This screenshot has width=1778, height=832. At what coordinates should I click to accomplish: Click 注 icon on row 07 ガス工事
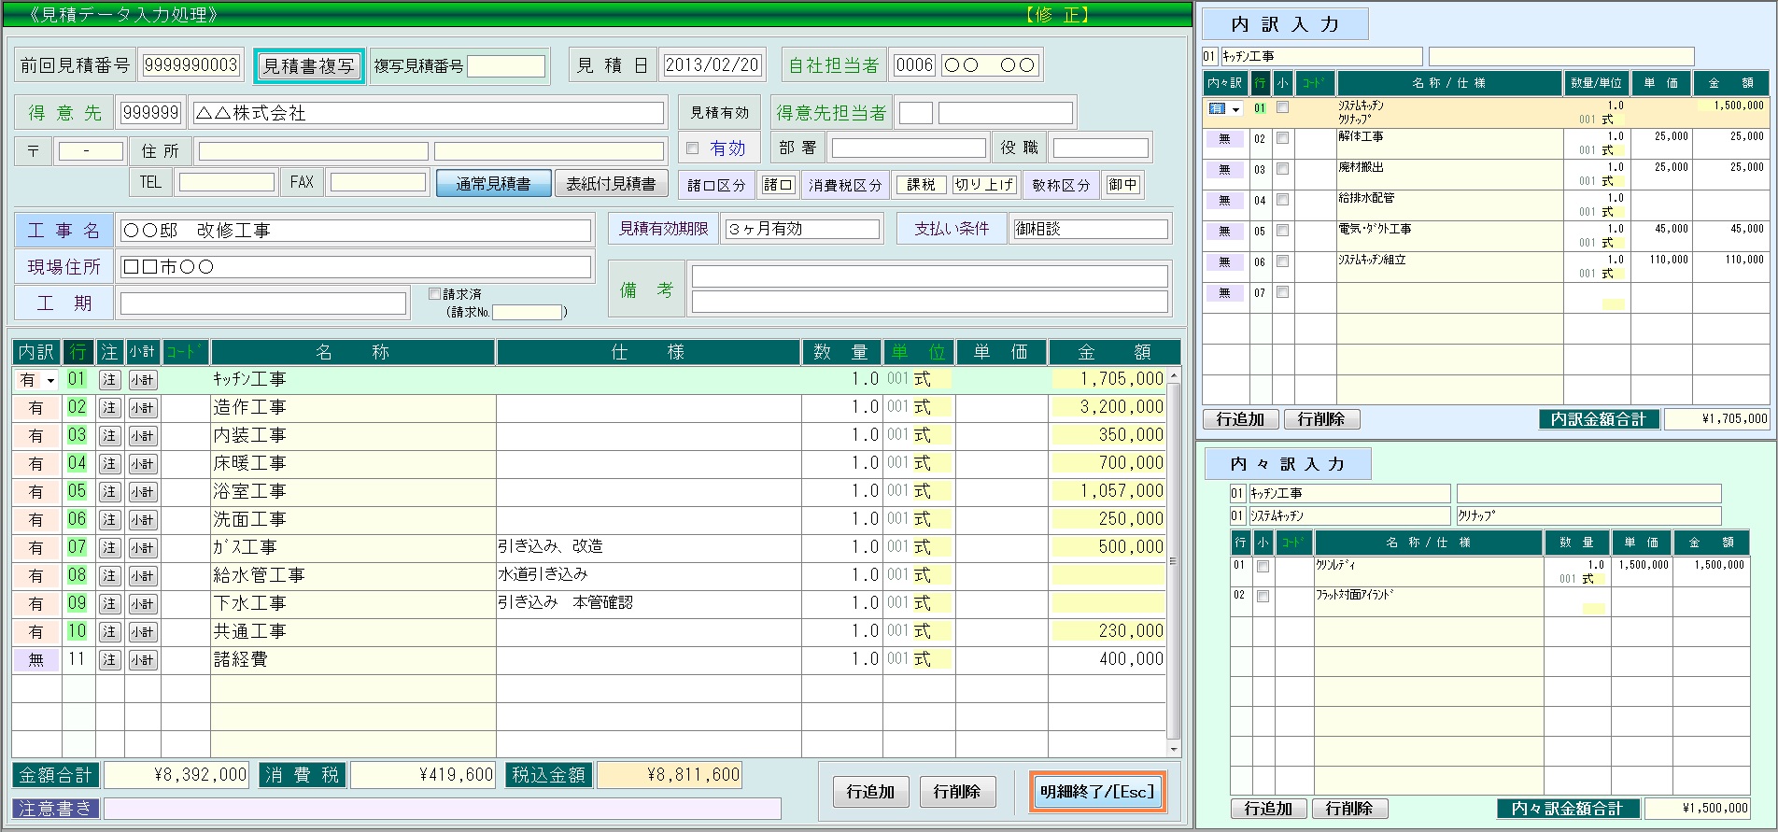[109, 548]
